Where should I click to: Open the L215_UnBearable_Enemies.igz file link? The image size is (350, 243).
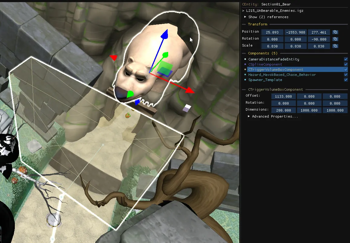[275, 11]
